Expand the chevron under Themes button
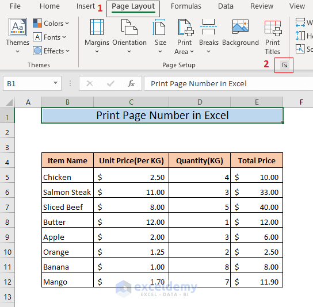 pyautogui.click(x=18, y=52)
